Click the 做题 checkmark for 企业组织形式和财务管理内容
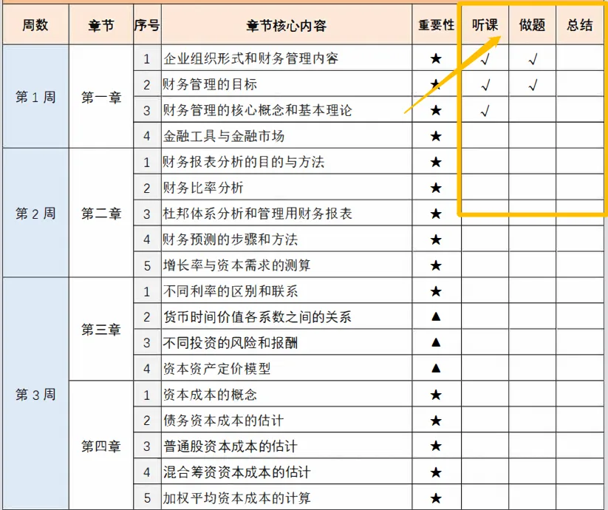Screen dimensions: 608x510 (x=533, y=59)
